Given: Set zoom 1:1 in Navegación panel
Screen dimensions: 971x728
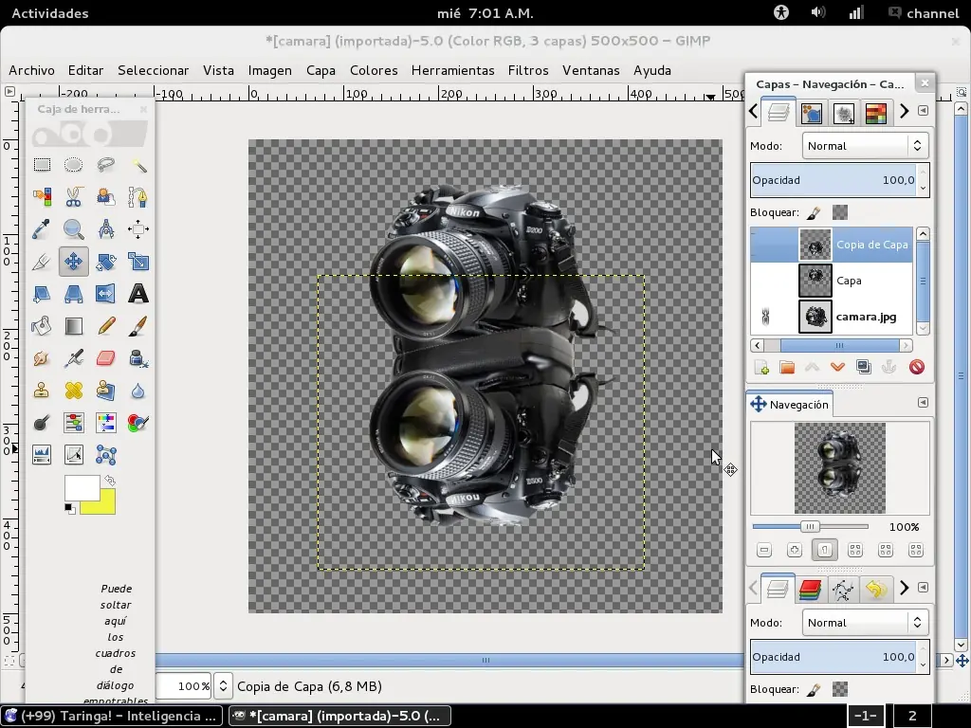Looking at the screenshot, I should point(824,550).
